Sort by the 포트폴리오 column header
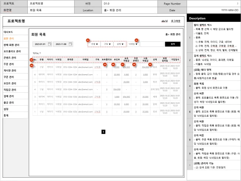 [107, 59]
